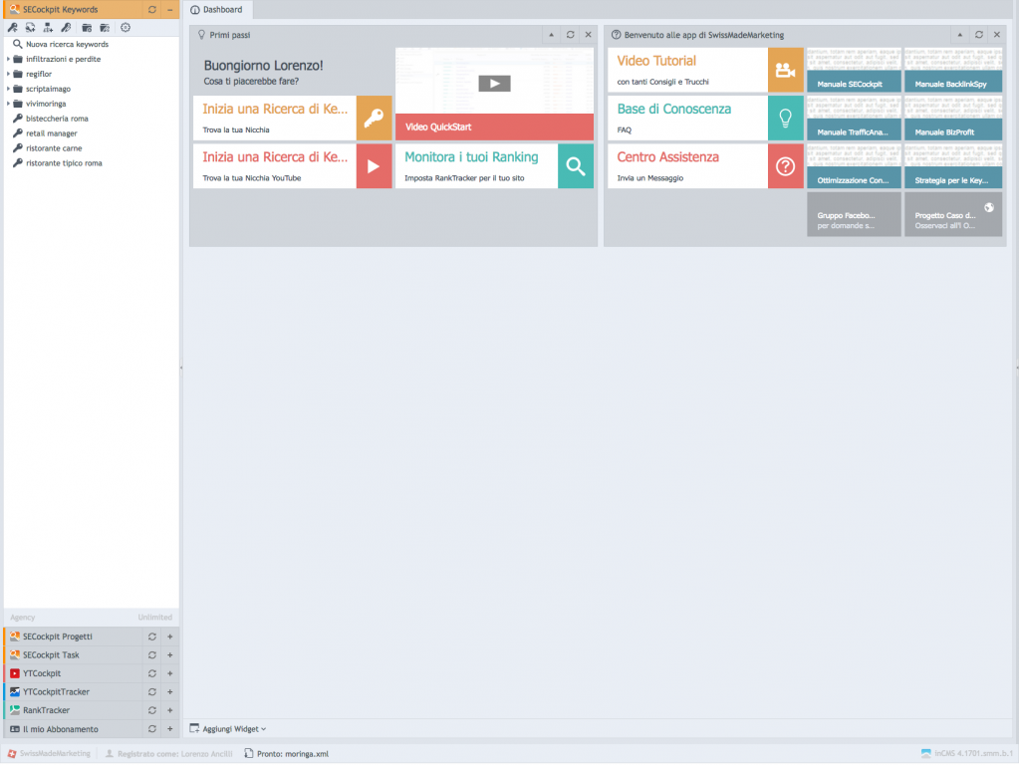Refresh the Benvenuto alle app widget
Image resolution: width=1019 pixels, height=765 pixels.
click(979, 35)
